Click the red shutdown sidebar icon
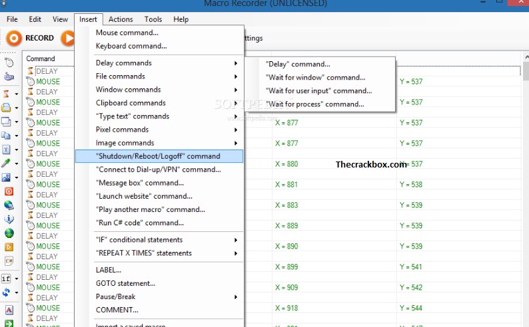529x327 pixels. (x=9, y=191)
